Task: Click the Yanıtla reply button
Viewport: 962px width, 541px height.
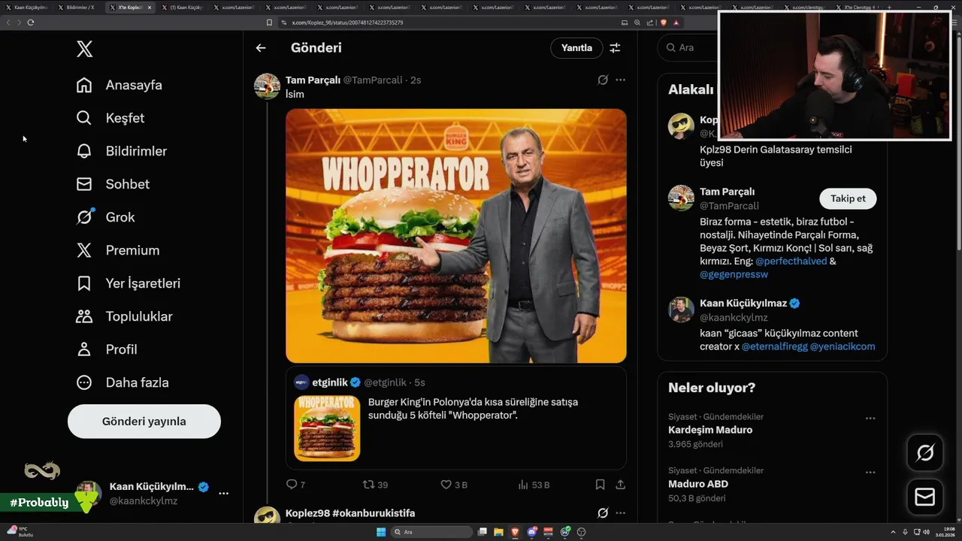Action: point(576,48)
